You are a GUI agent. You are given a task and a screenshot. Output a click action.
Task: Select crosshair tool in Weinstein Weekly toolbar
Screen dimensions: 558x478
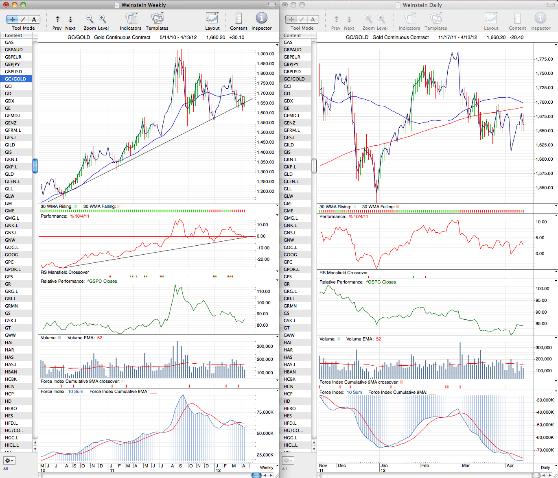pyautogui.click(x=13, y=19)
